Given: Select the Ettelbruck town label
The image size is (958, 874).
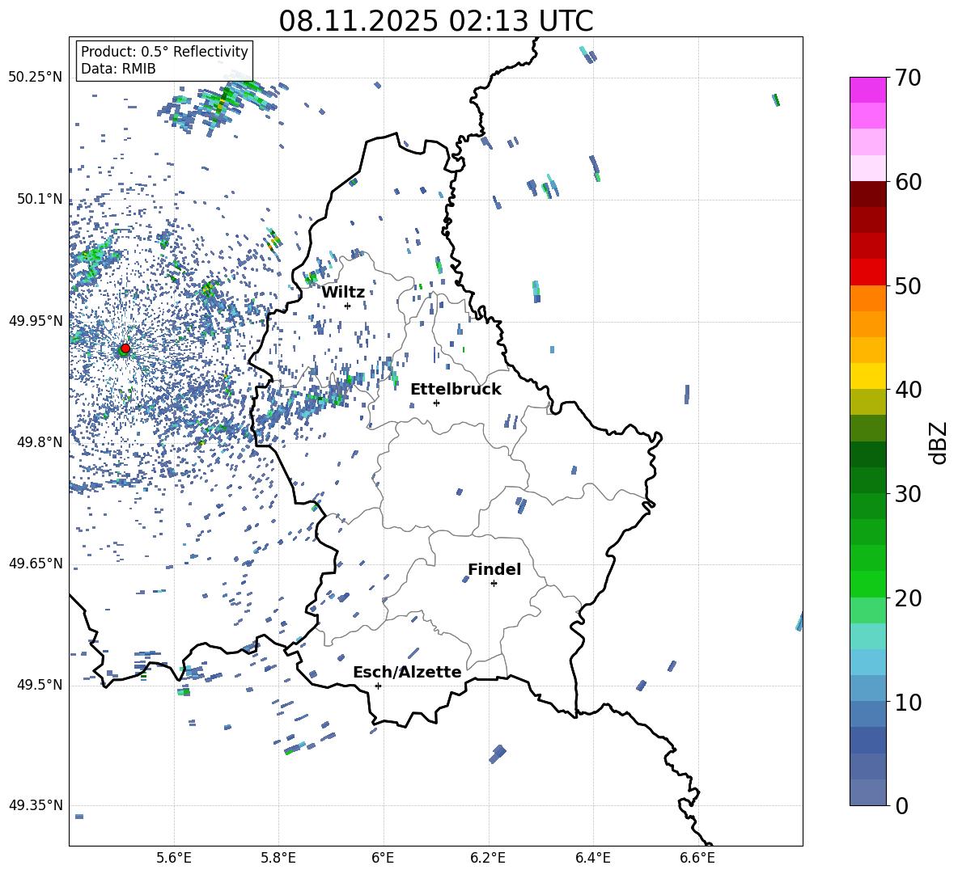Looking at the screenshot, I should click(456, 389).
